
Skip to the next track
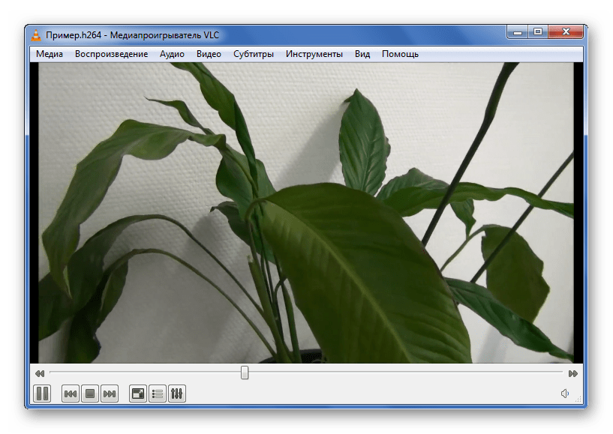pyautogui.click(x=110, y=394)
